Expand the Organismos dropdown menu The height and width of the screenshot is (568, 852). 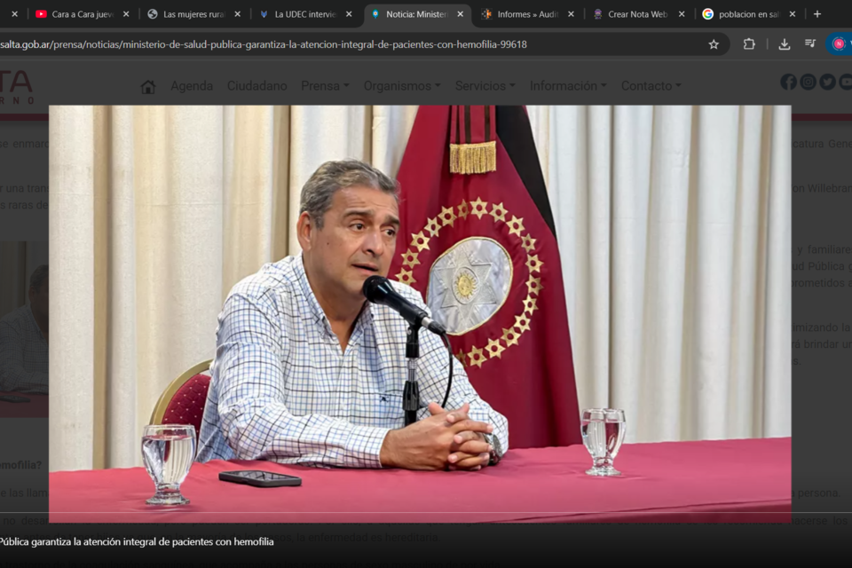(x=402, y=86)
